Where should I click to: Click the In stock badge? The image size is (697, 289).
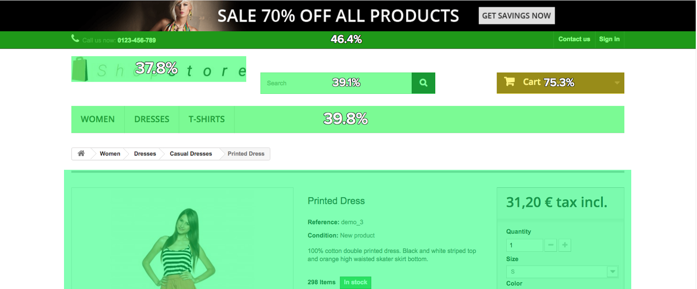(x=355, y=282)
